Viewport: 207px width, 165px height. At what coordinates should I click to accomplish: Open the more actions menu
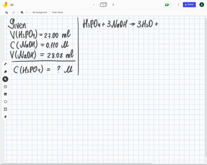pyautogui.click(x=179, y=5)
